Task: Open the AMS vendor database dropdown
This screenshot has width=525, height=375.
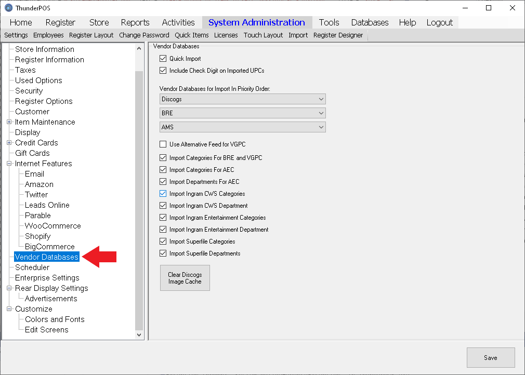Action: [x=242, y=127]
